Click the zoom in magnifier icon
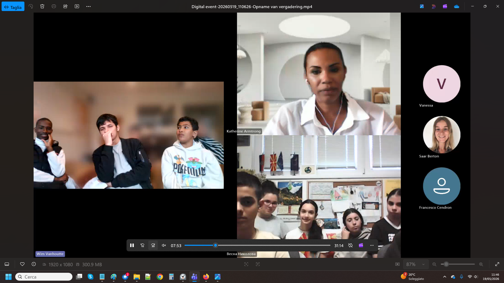Image resolution: width=504 pixels, height=283 pixels. coord(481,264)
